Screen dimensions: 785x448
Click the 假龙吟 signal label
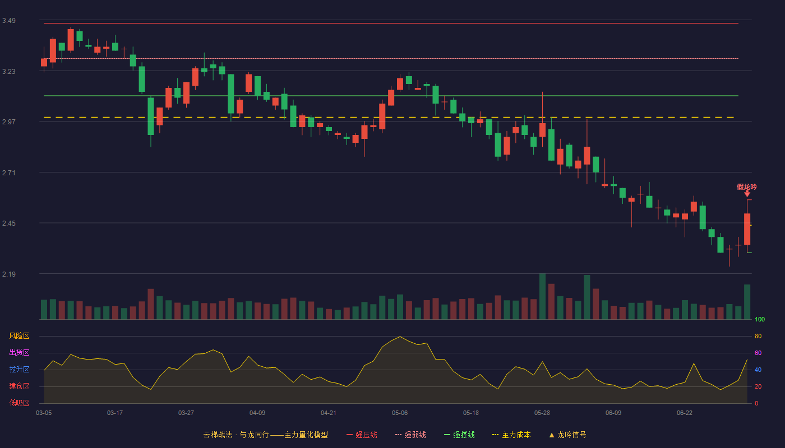click(x=747, y=187)
